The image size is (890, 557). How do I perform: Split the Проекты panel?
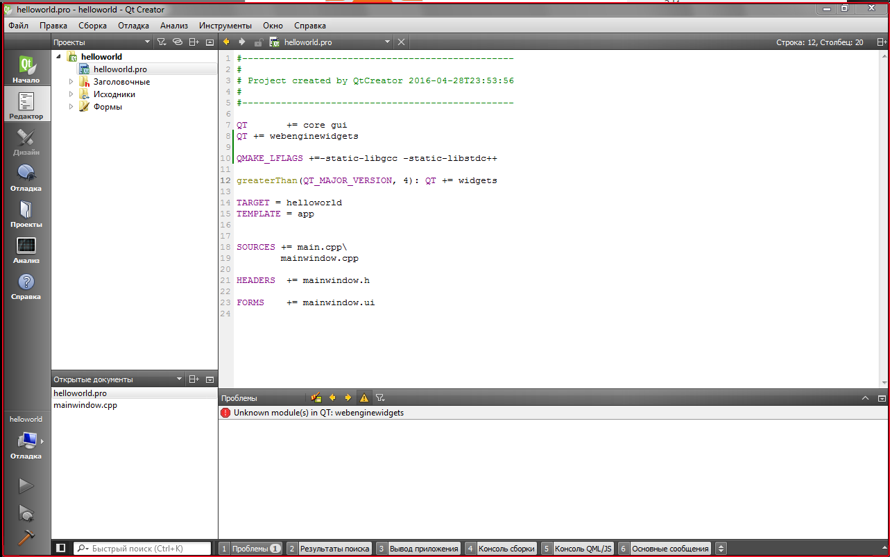(194, 42)
